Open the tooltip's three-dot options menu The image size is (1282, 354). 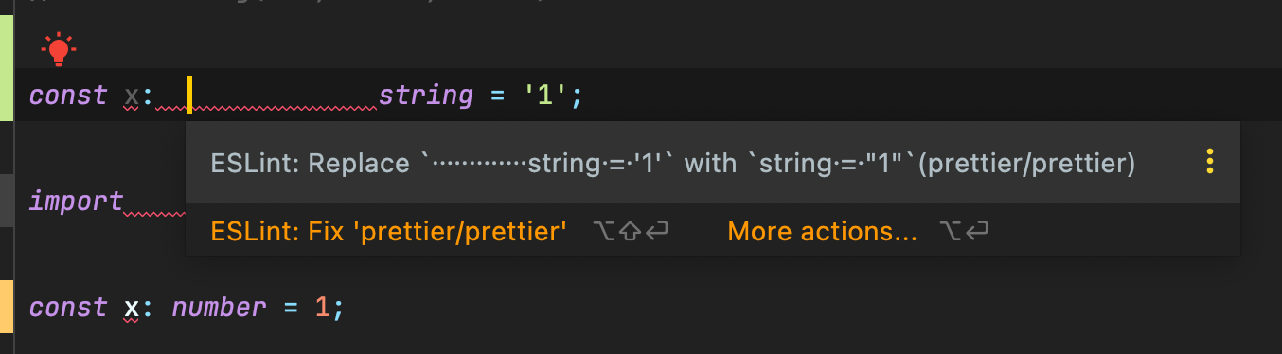(1209, 163)
